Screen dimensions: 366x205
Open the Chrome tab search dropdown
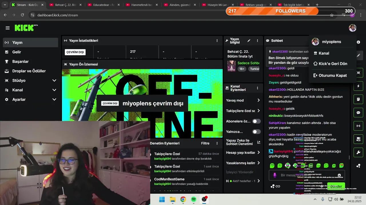pos(5,5)
